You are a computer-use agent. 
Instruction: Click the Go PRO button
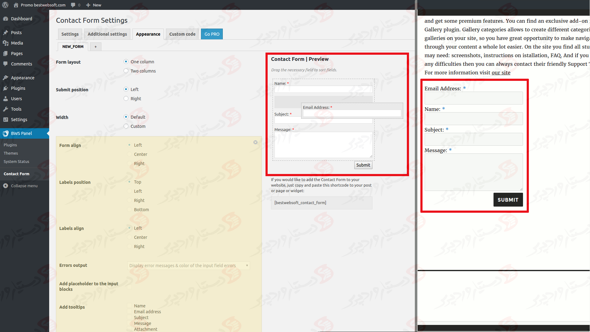[211, 34]
